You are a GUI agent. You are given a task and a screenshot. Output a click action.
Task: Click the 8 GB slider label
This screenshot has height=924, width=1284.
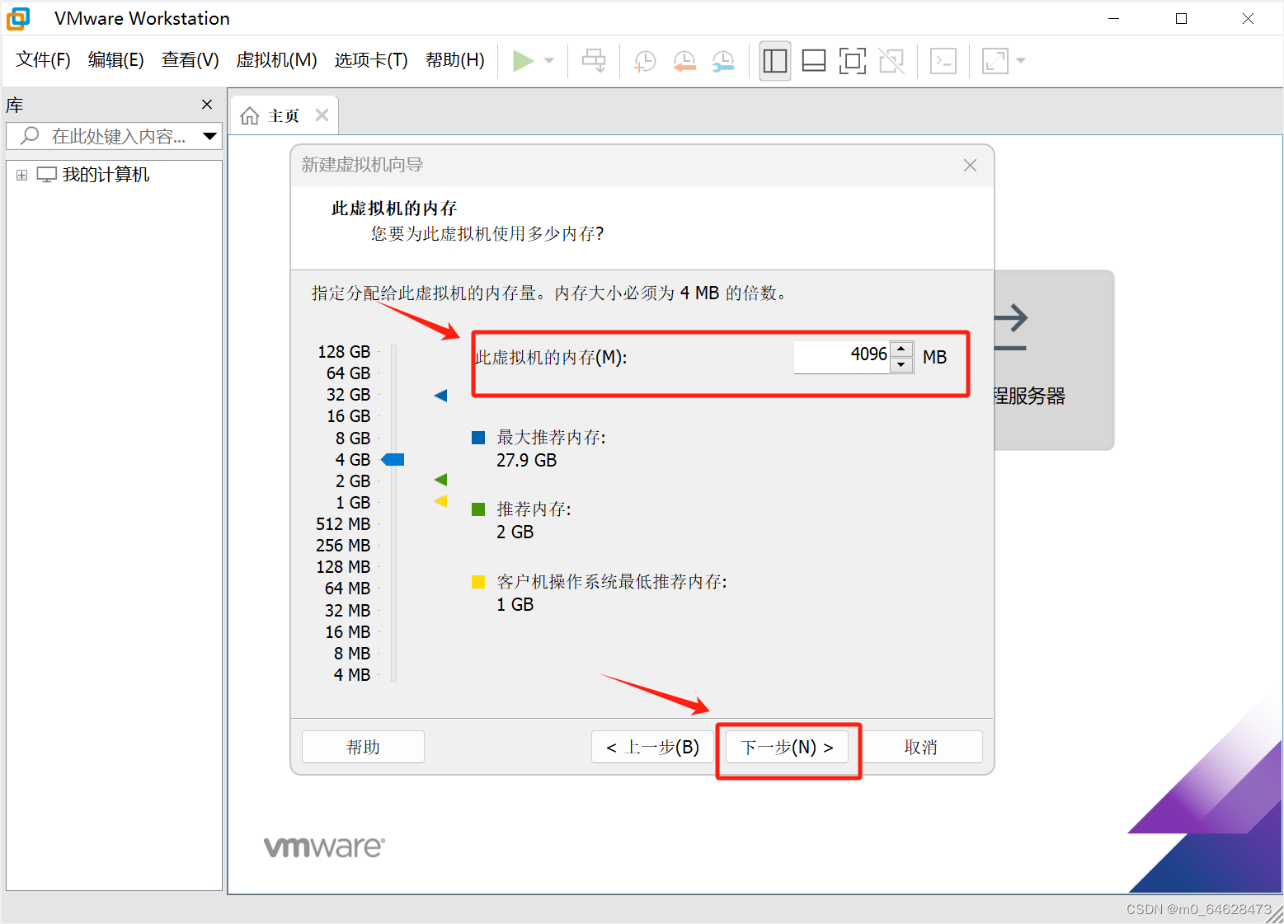(x=352, y=439)
